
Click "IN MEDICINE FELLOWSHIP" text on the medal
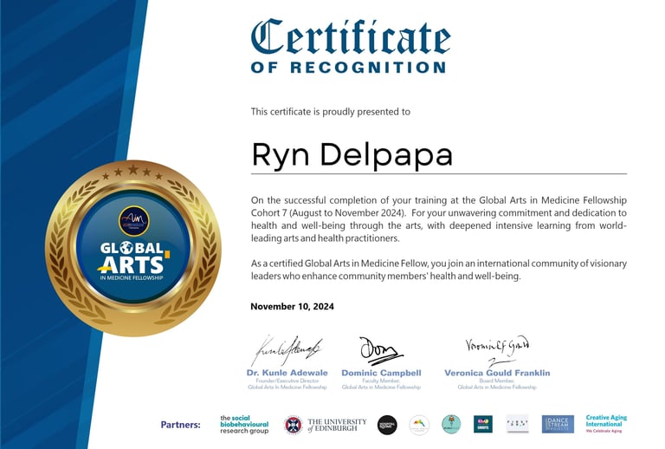(132, 278)
